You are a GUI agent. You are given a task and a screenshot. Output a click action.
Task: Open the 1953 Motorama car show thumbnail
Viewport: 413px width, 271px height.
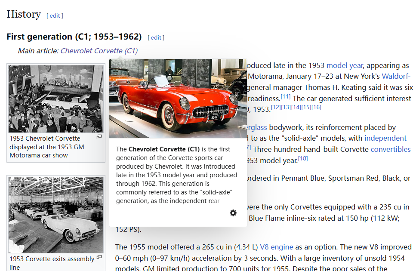(56, 99)
